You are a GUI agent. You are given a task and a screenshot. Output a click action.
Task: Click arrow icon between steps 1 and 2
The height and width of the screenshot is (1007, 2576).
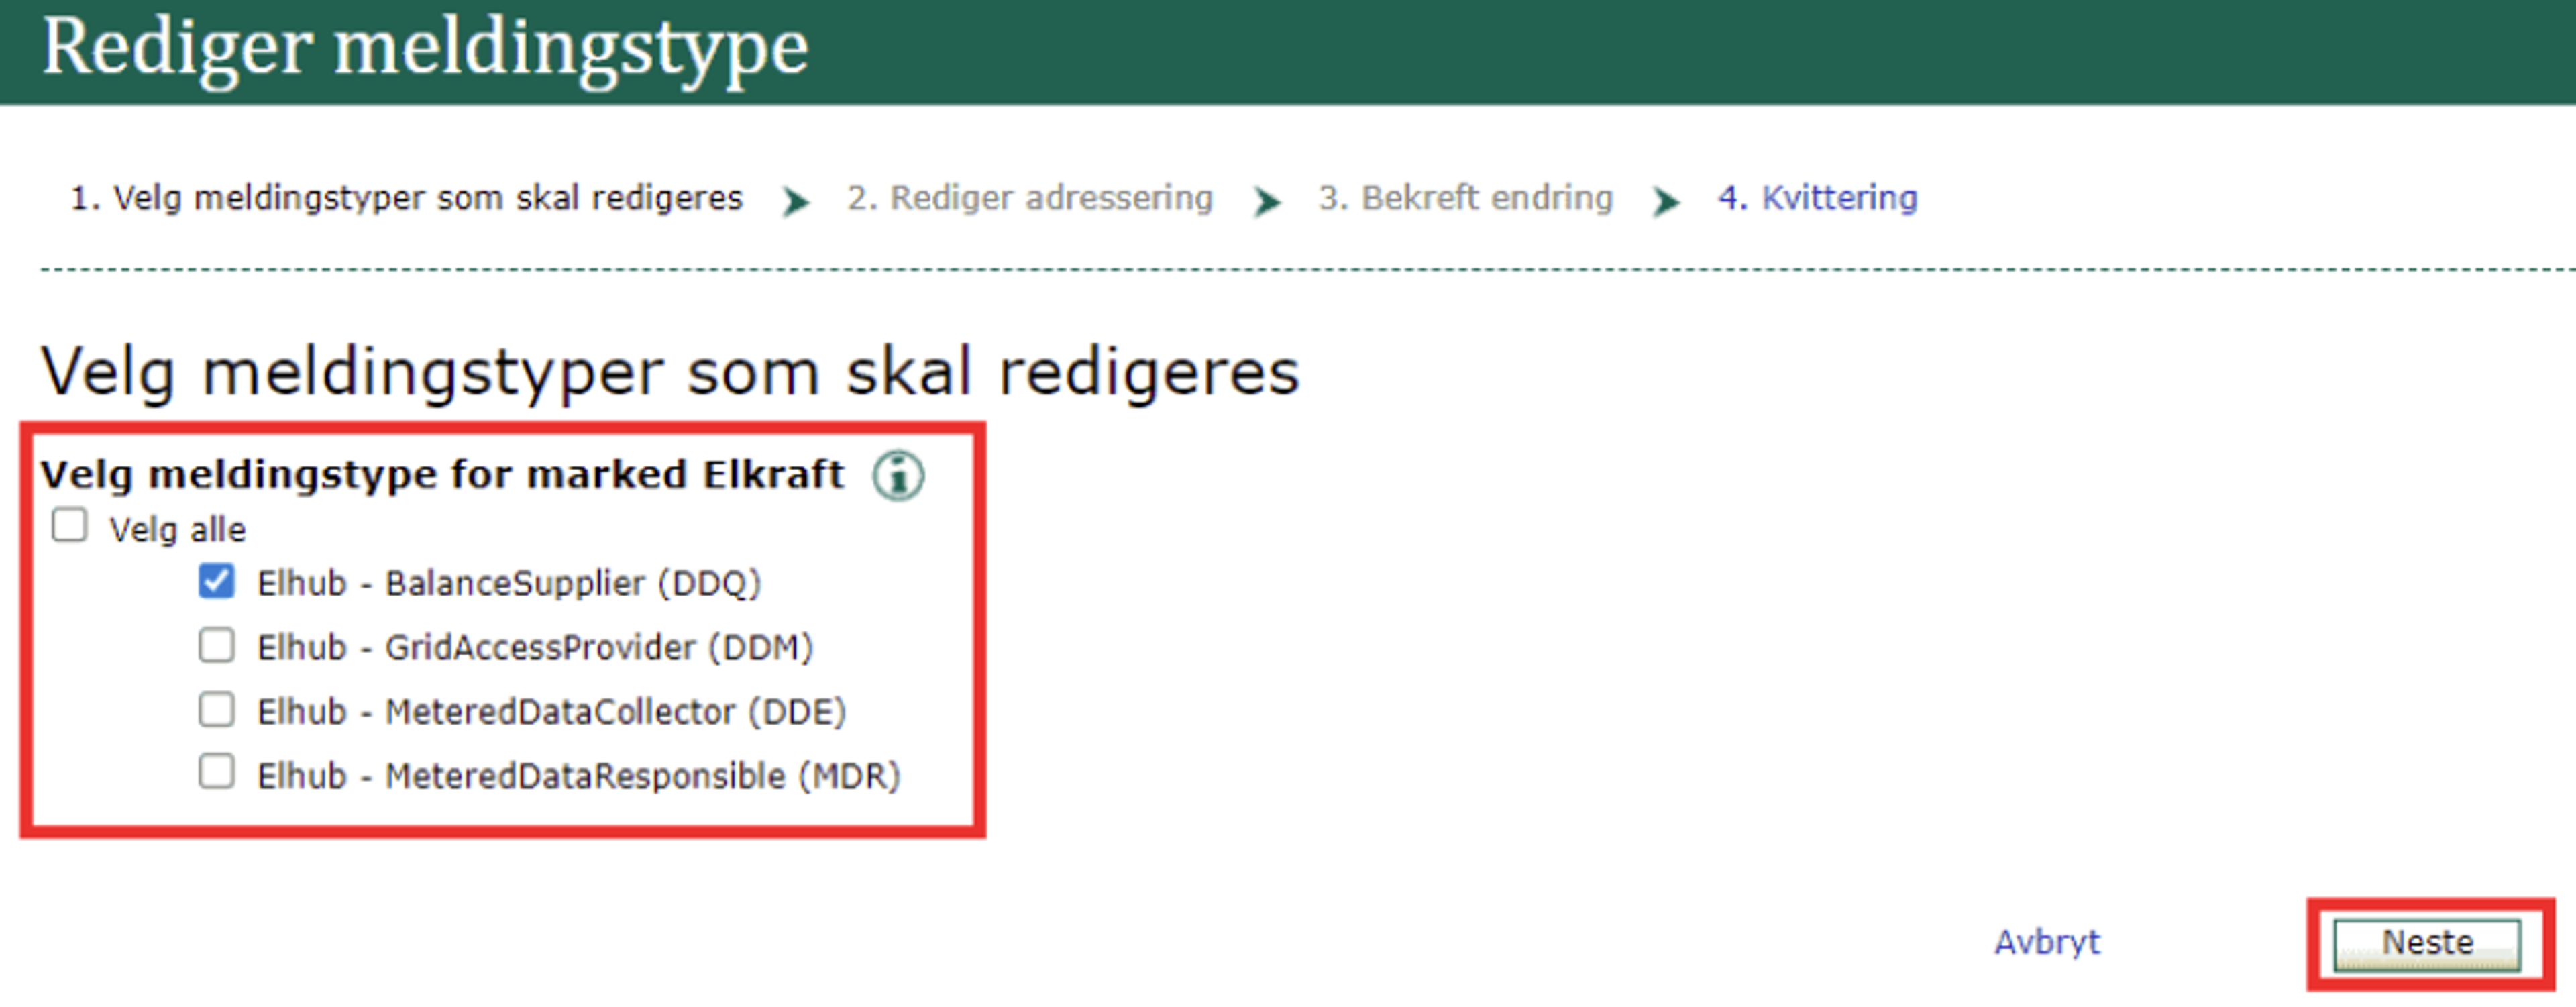(795, 201)
